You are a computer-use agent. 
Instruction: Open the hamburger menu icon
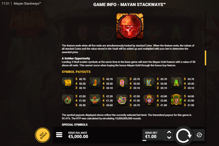(x=59, y=135)
